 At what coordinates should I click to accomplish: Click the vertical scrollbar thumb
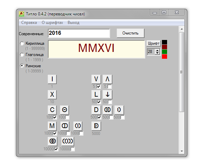point(182,72)
